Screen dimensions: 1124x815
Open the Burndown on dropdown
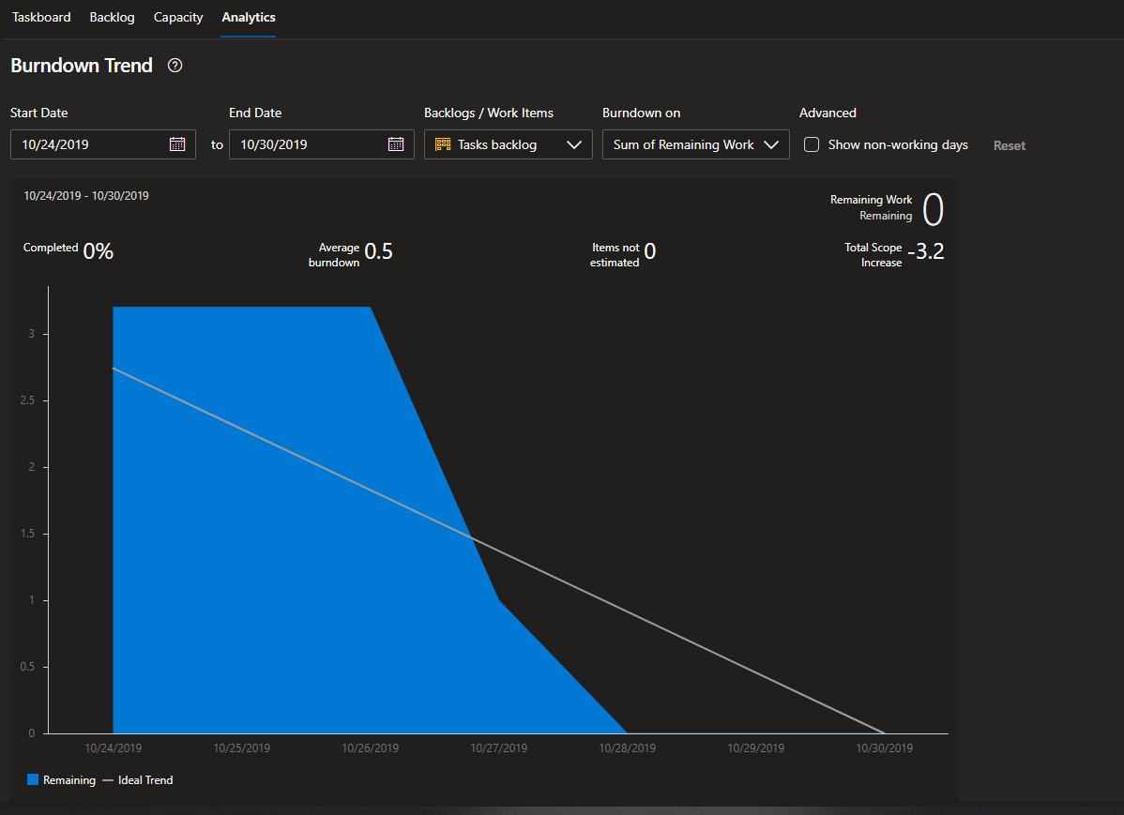(695, 144)
